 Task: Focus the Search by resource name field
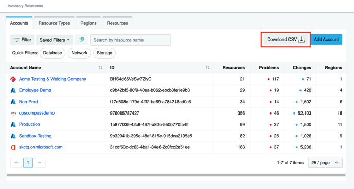coord(131,40)
